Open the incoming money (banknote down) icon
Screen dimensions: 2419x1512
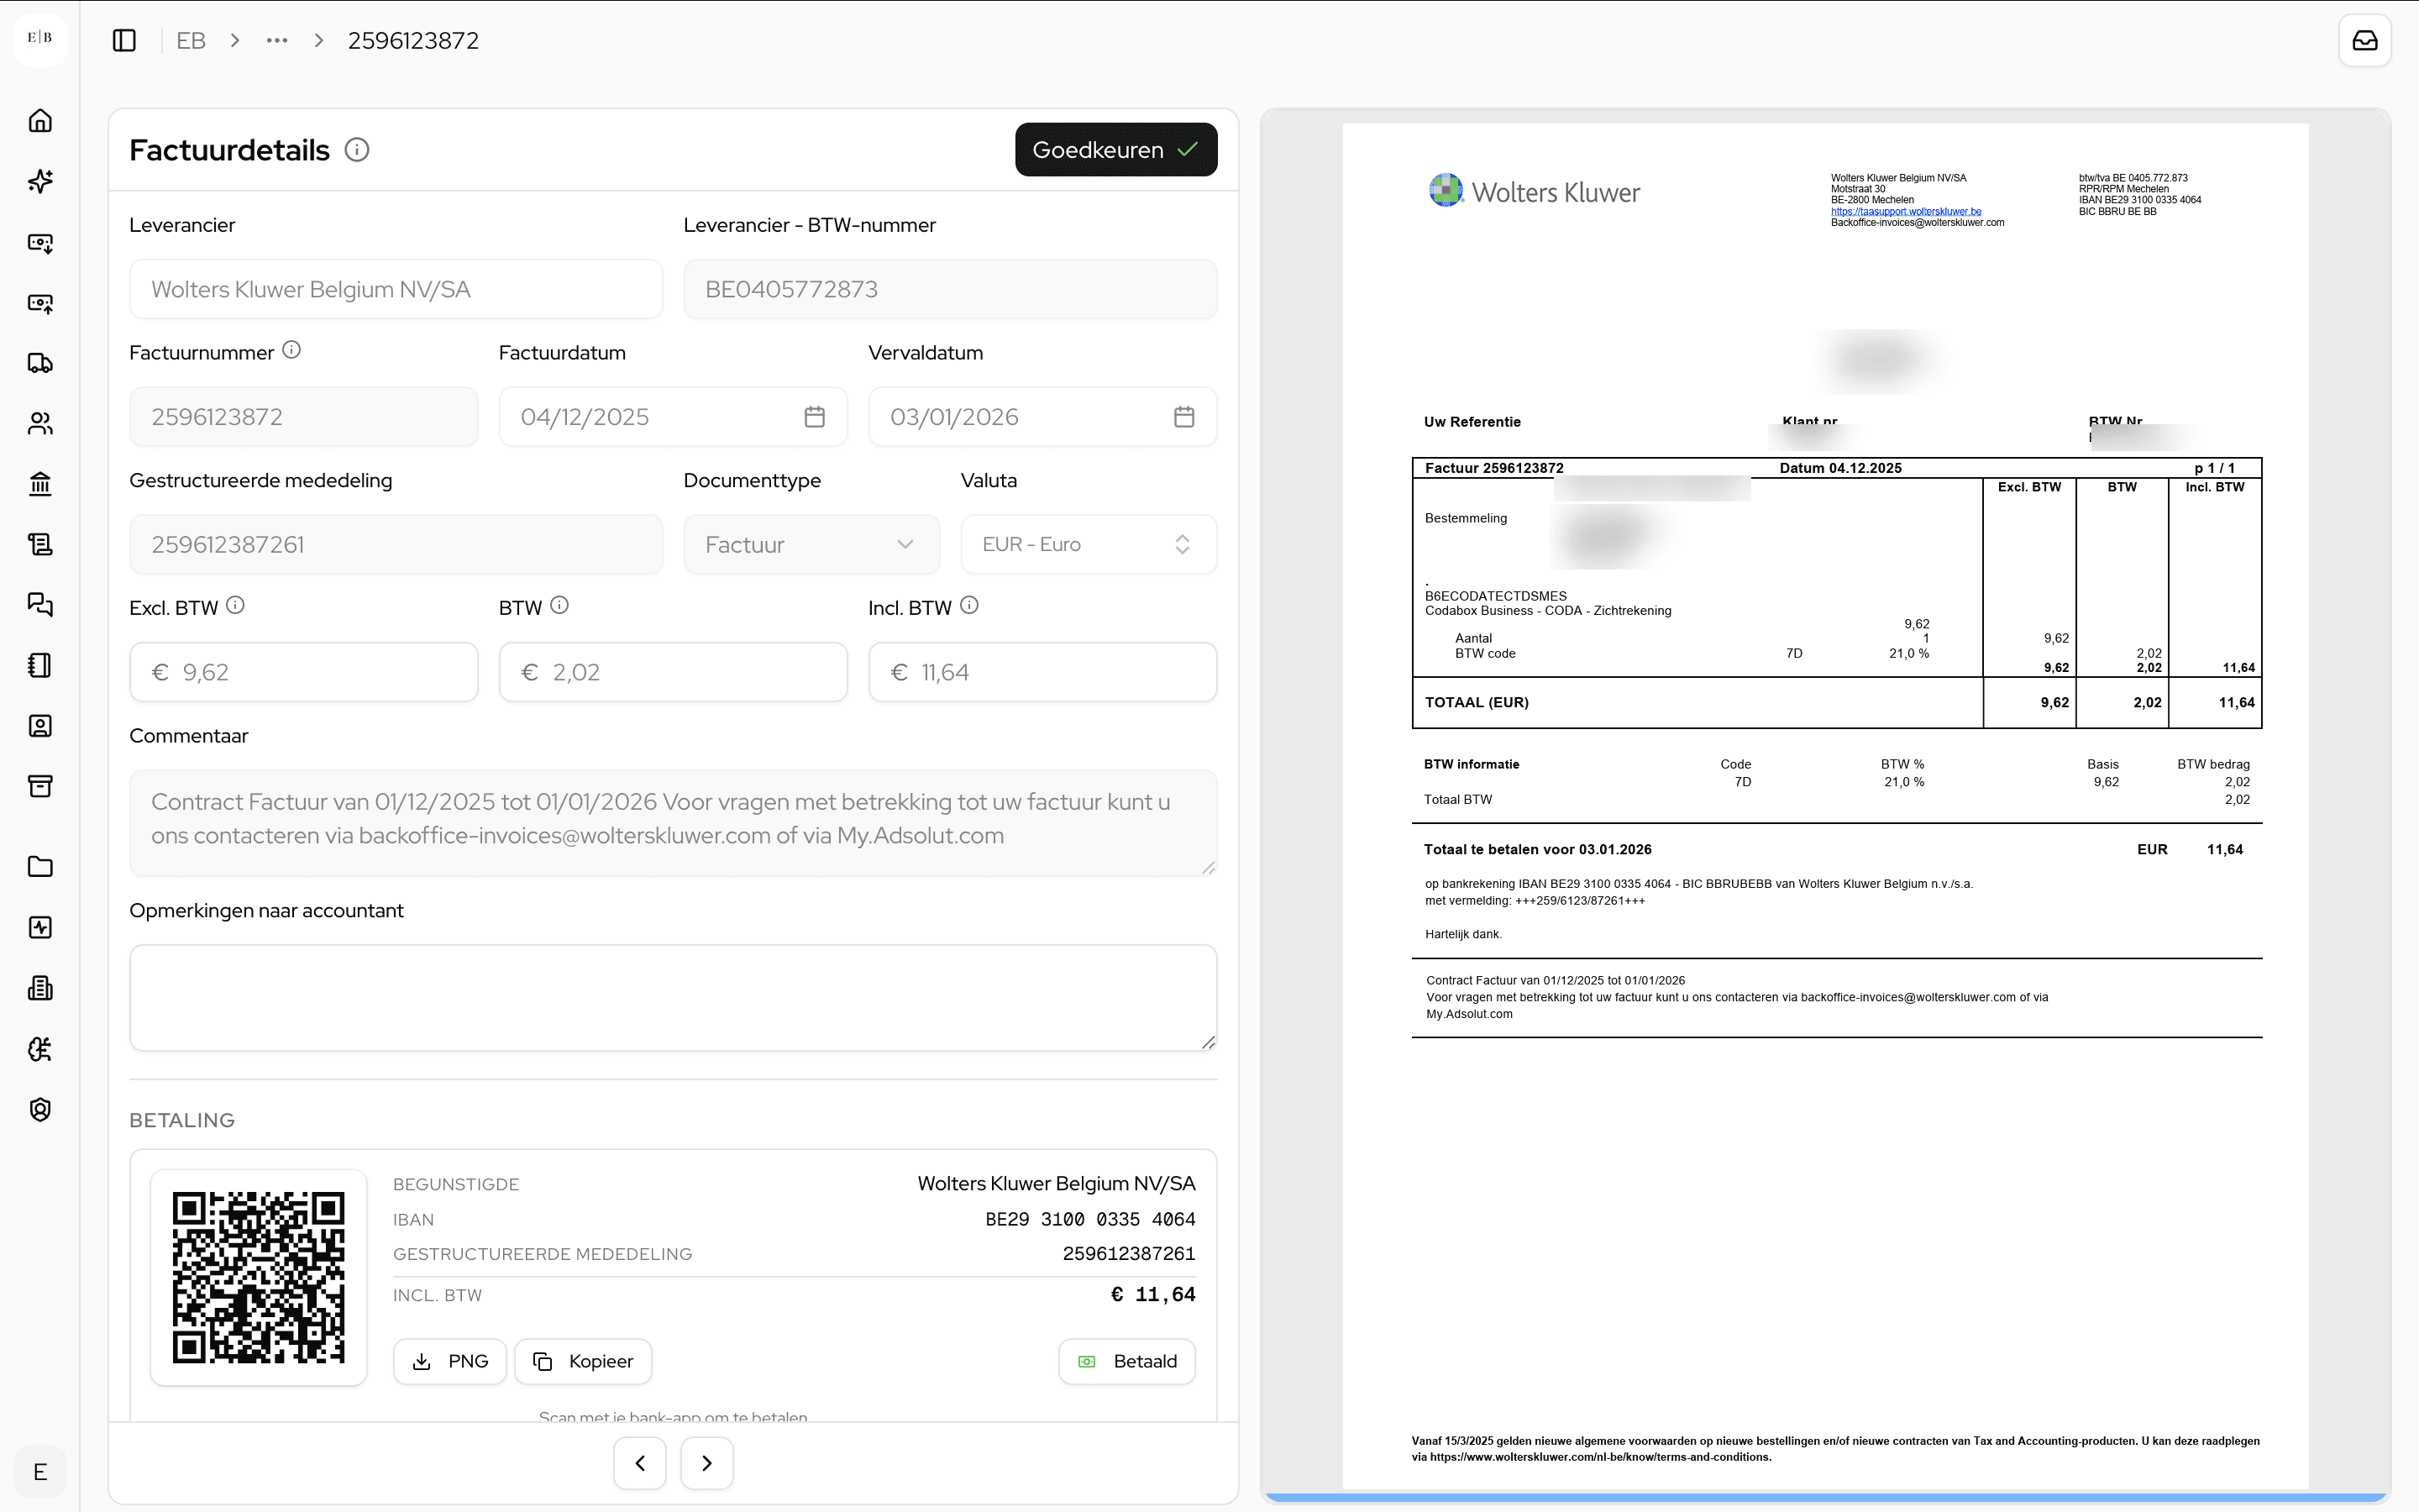pyautogui.click(x=40, y=242)
